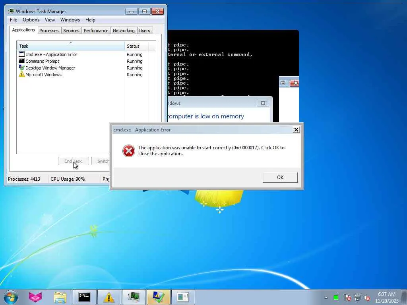Open the File menu in Task Manager
The image size is (407, 305).
pyautogui.click(x=14, y=20)
